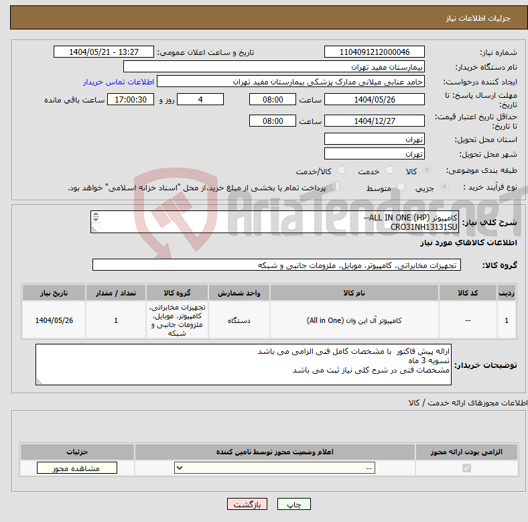The width and height of the screenshot is (528, 522).
Task: Click the توضیحات خریدار text area
Action: point(243,365)
